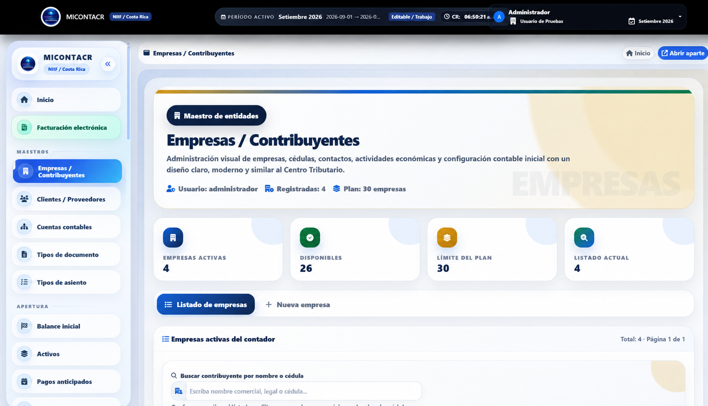Click the Pagos anticipados calendar icon
This screenshot has width=708, height=406.
(24, 382)
